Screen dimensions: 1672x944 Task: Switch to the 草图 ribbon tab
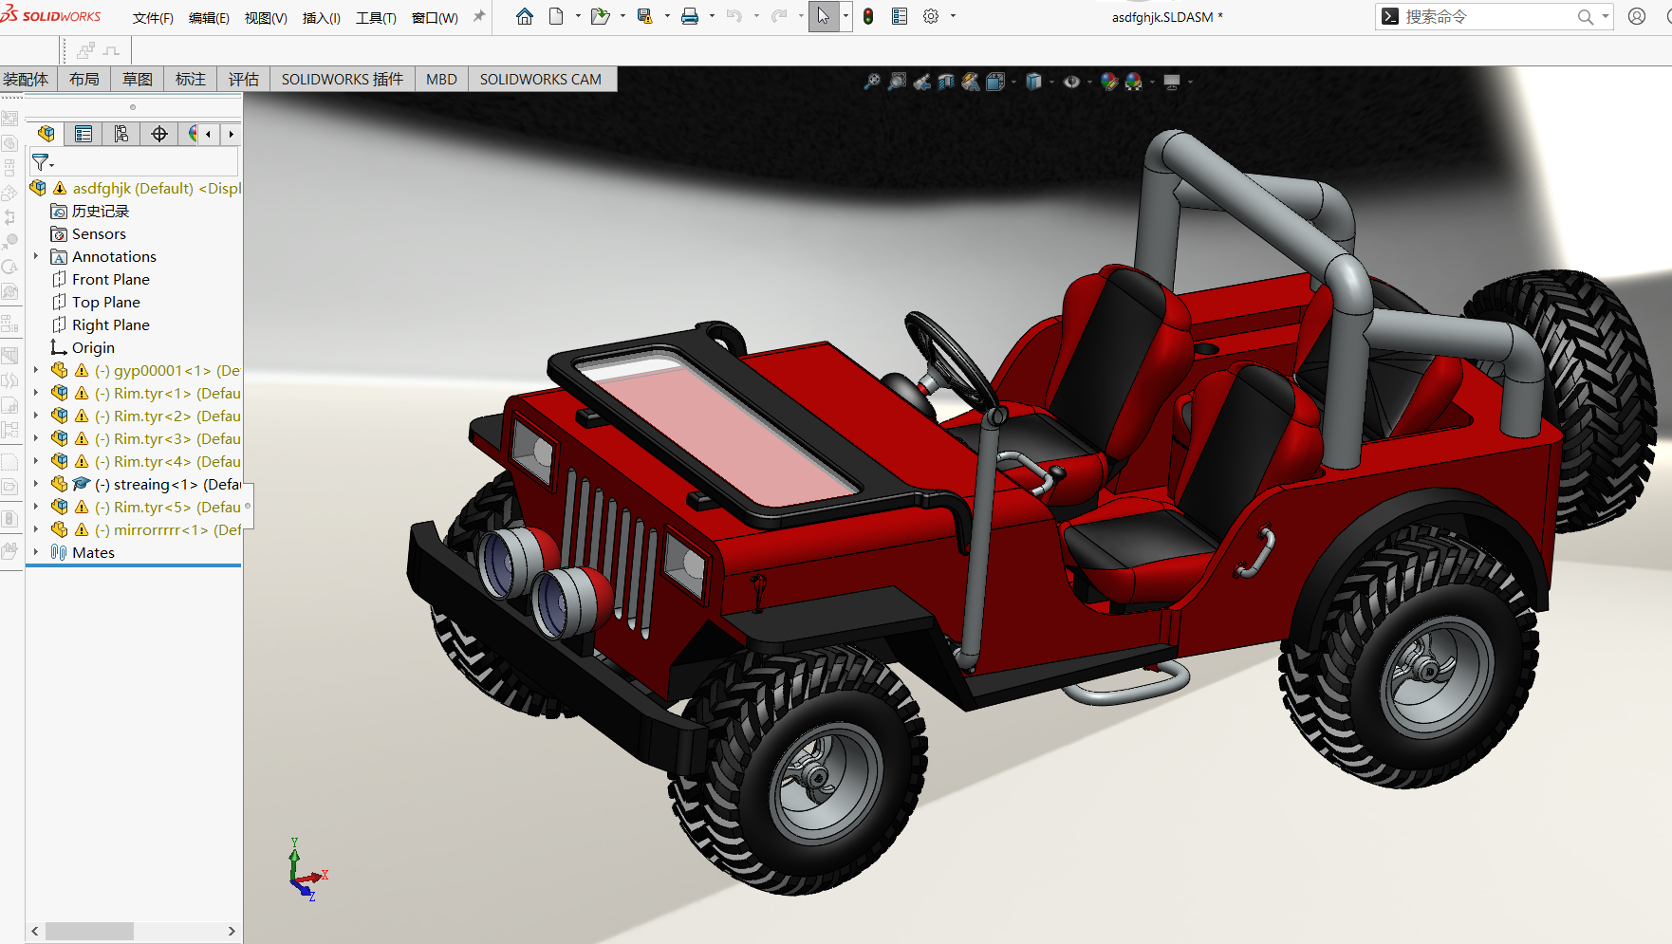click(x=138, y=80)
